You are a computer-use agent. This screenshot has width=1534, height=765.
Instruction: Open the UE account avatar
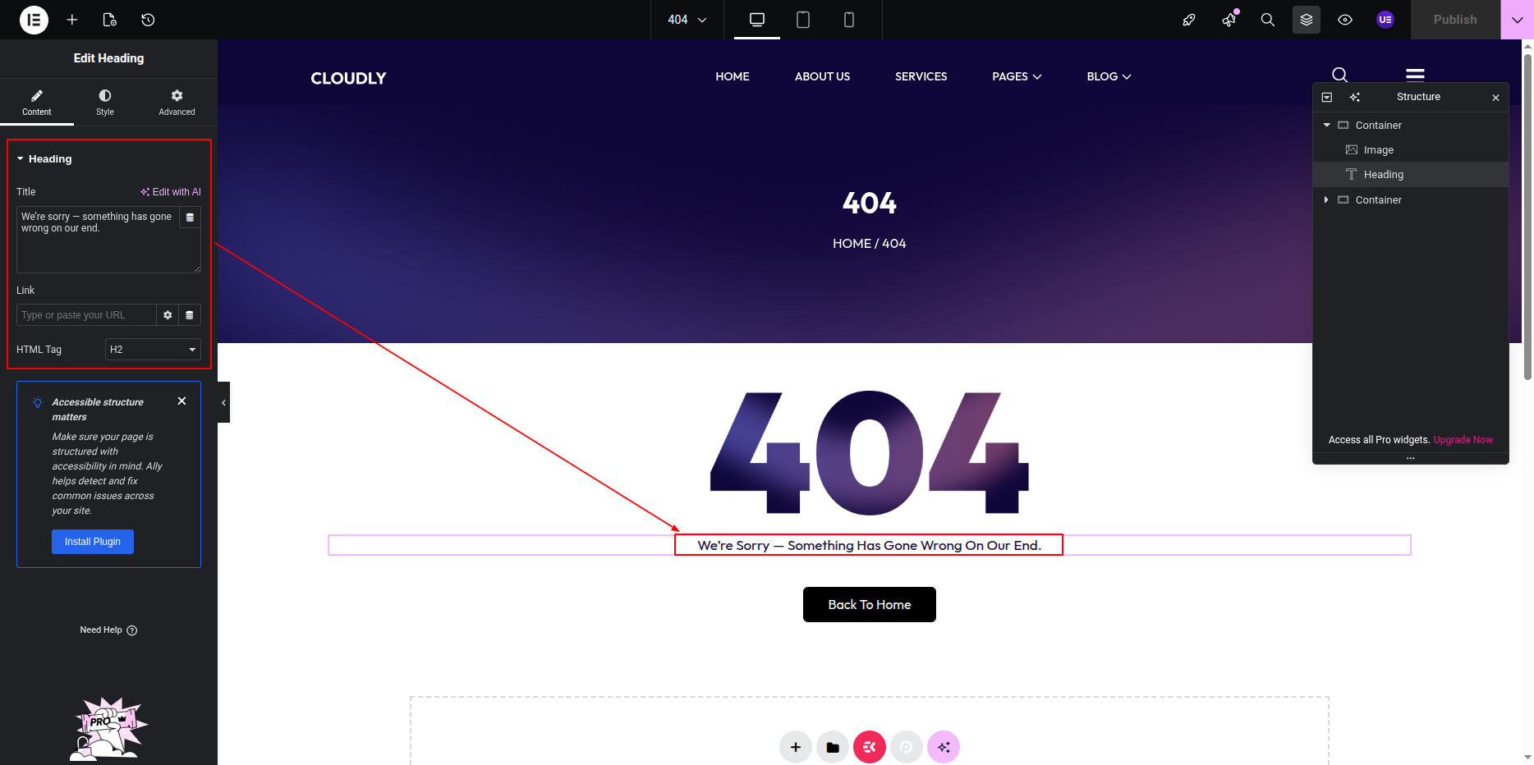tap(1385, 20)
